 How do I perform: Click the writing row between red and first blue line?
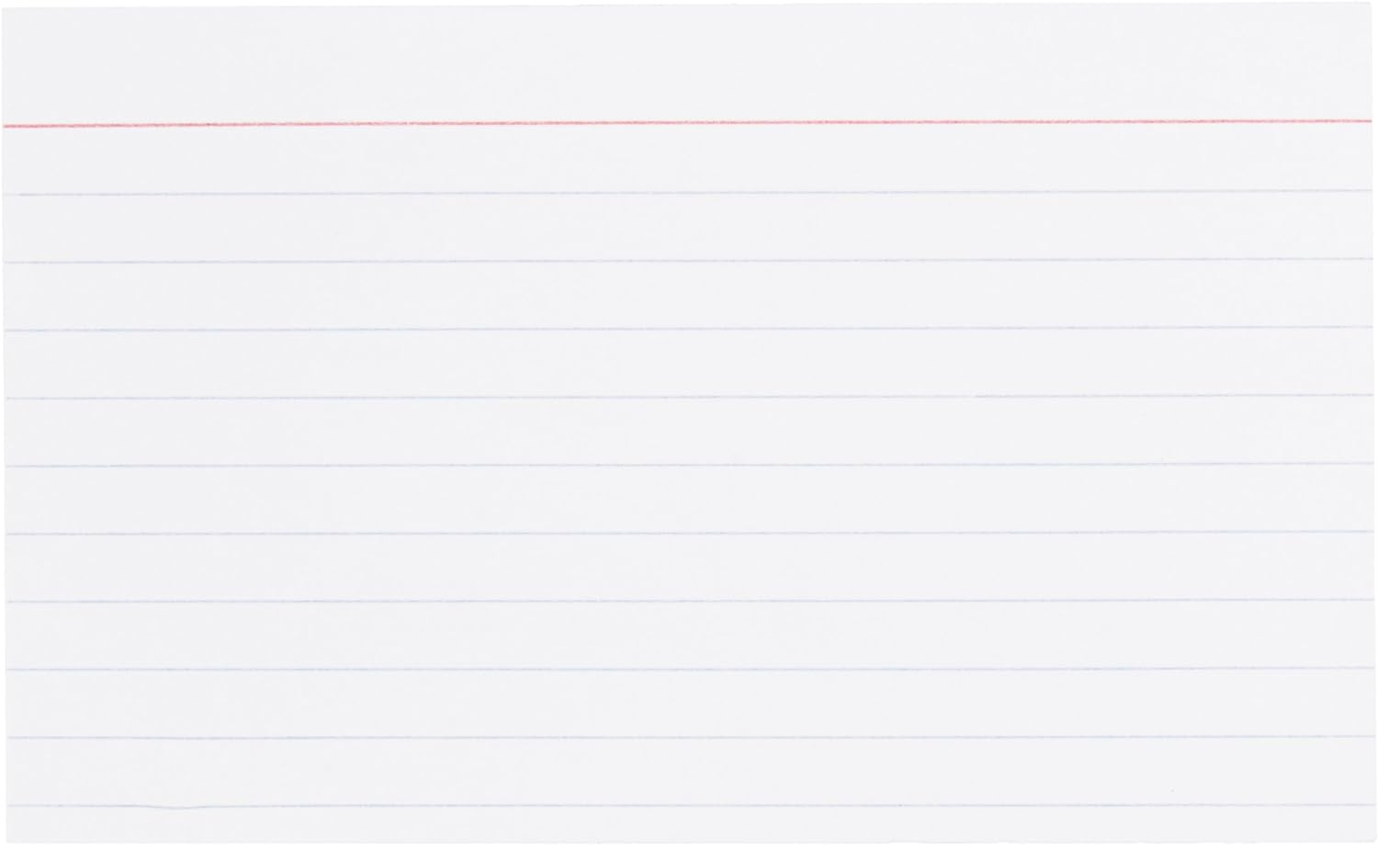coord(687,157)
